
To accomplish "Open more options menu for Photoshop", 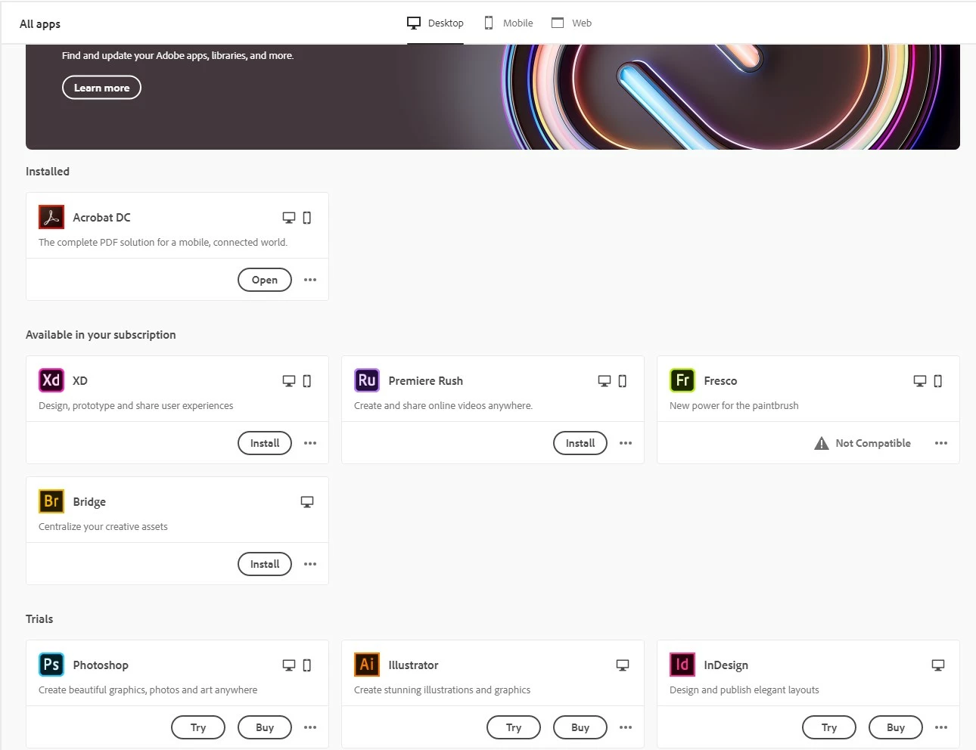I will [x=310, y=727].
